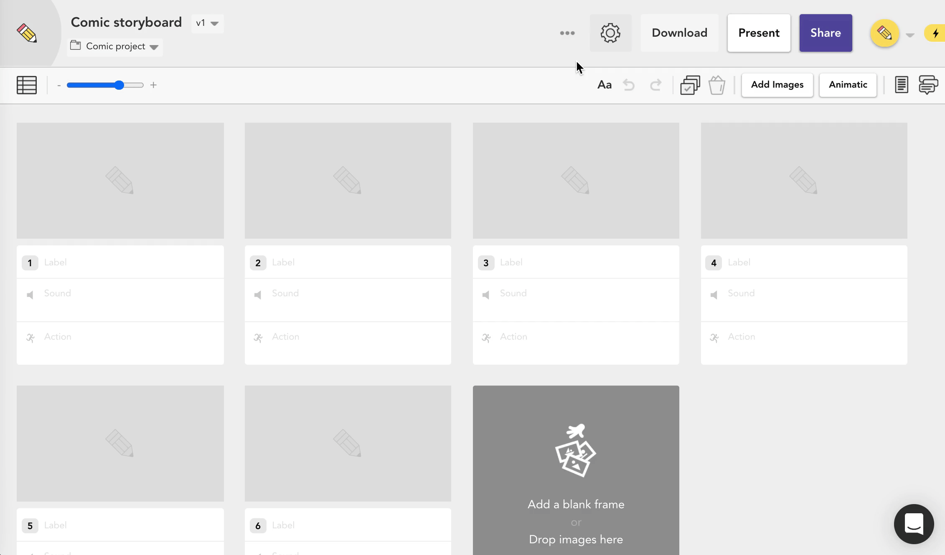This screenshot has width=945, height=555.
Task: Open storyboard settings gear
Action: pyautogui.click(x=610, y=33)
